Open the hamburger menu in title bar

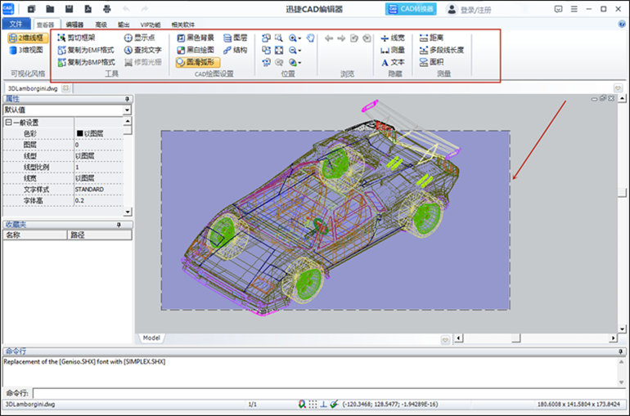click(x=574, y=9)
